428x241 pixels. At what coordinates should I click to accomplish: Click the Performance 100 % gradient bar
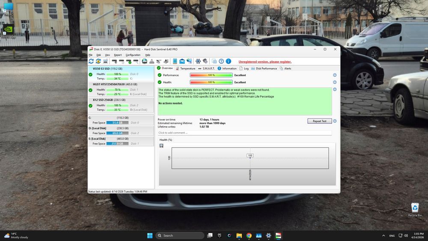(211, 75)
